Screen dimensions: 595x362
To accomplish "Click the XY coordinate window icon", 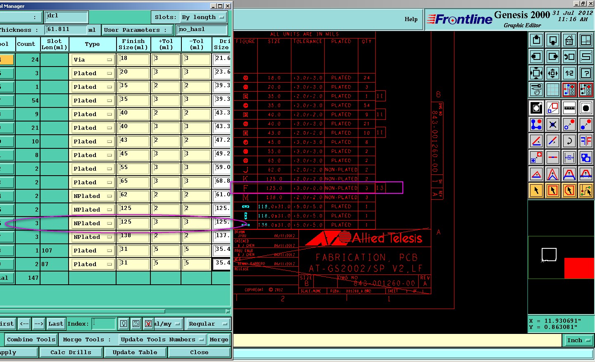I will coord(586,40).
